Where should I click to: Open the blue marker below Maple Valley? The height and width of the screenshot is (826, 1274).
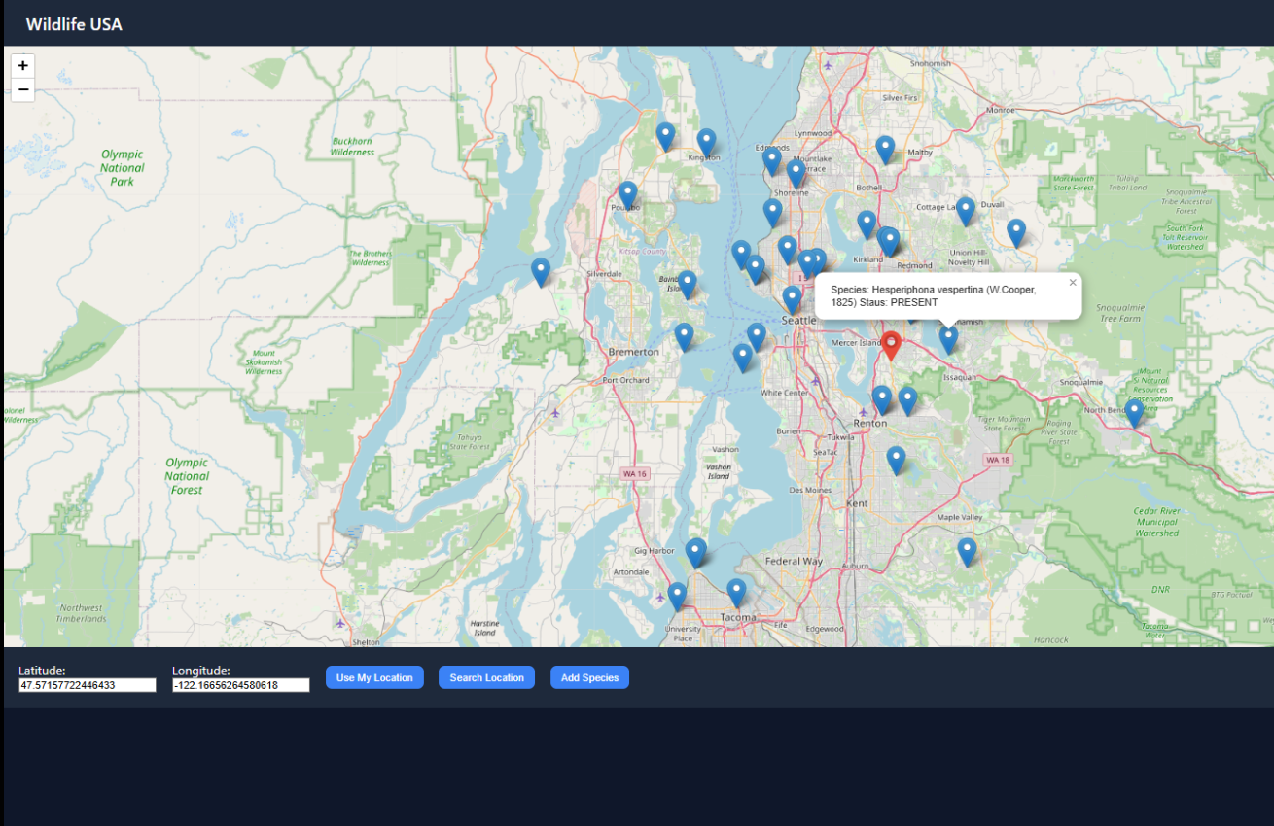967,551
